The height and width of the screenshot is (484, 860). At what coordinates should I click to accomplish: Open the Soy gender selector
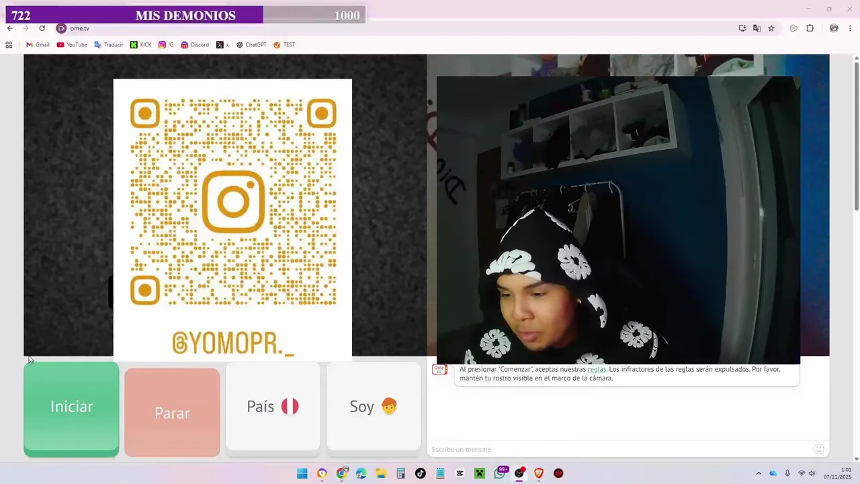[x=374, y=407]
